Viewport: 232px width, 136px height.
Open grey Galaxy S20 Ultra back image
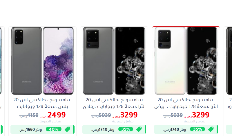98,60
